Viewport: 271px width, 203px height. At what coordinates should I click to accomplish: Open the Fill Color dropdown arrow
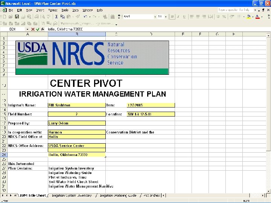253,17
